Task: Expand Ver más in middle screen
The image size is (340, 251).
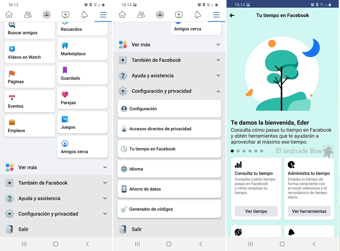Action: click(169, 44)
